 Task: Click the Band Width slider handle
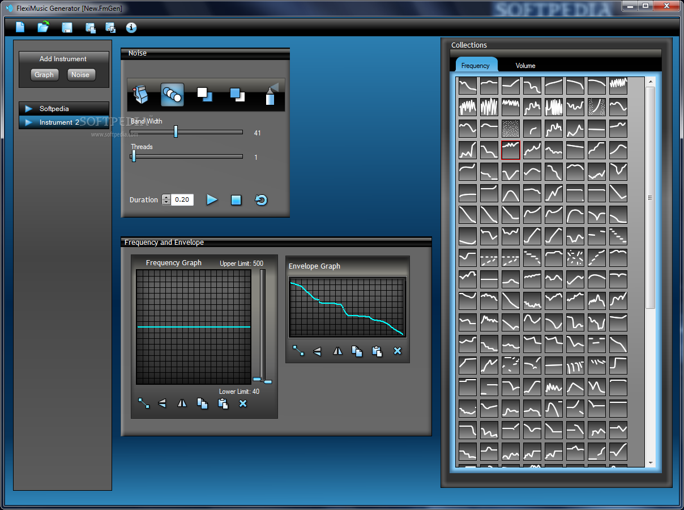click(x=176, y=131)
